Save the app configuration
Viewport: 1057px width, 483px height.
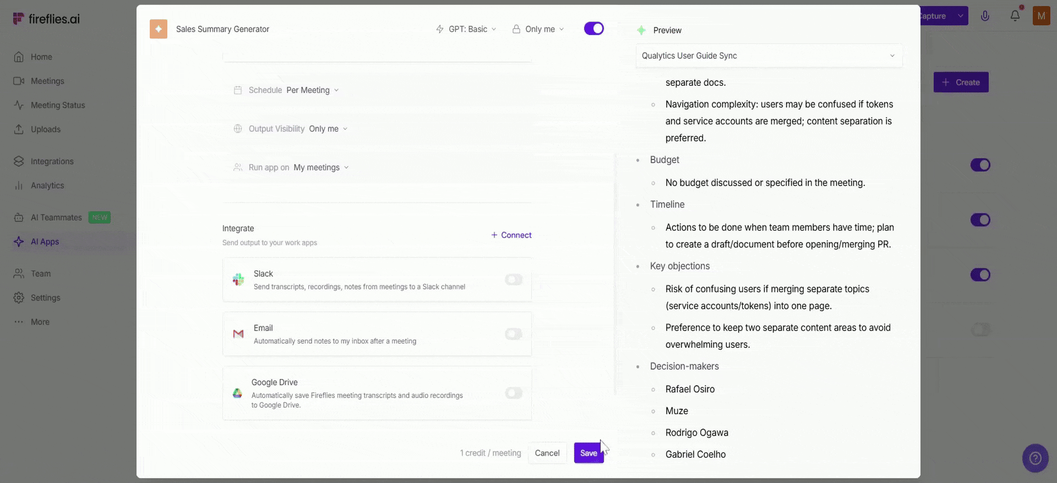(x=589, y=453)
